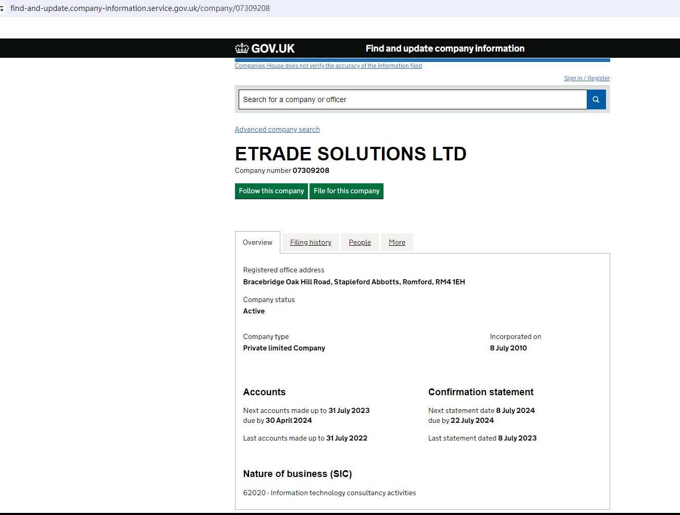Select the Overview tab
Image resolution: width=680 pixels, height=515 pixels.
coord(257,242)
